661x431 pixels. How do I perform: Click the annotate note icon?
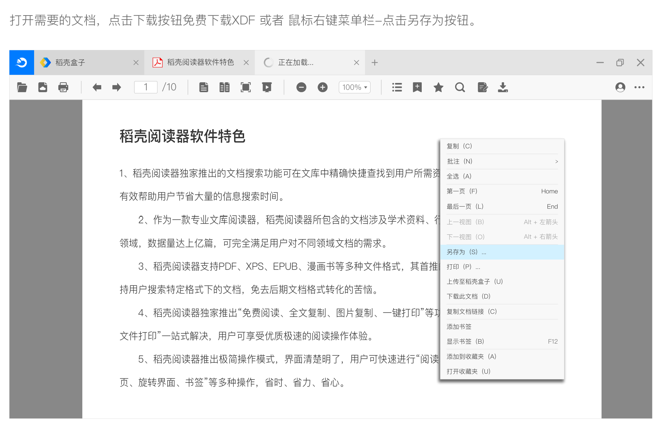point(483,87)
